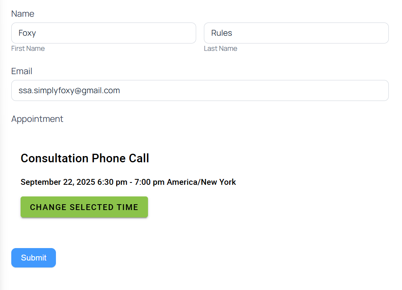Place cursor on the "Foxy" text

coord(27,33)
